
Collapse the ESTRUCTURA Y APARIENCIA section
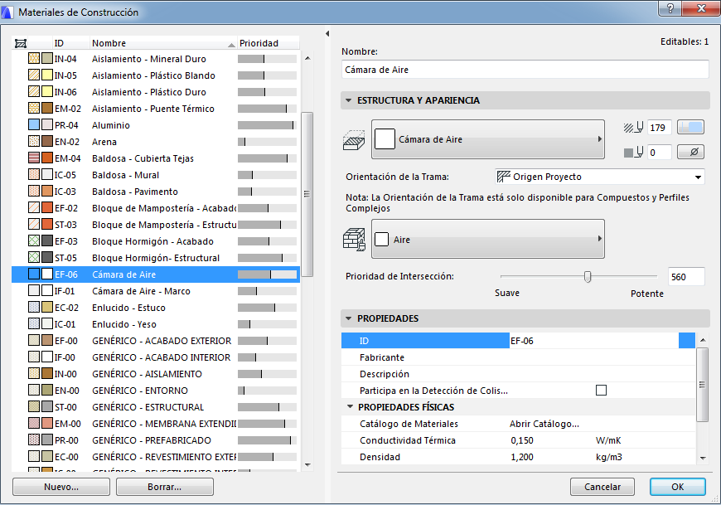(349, 100)
